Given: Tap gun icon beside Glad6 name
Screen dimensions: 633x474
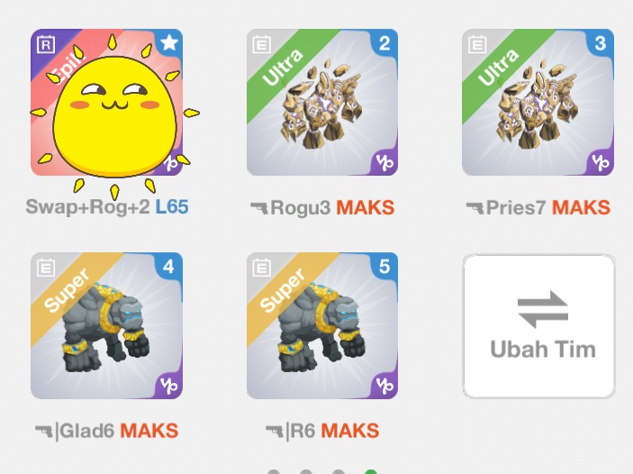Looking at the screenshot, I should point(43,431).
